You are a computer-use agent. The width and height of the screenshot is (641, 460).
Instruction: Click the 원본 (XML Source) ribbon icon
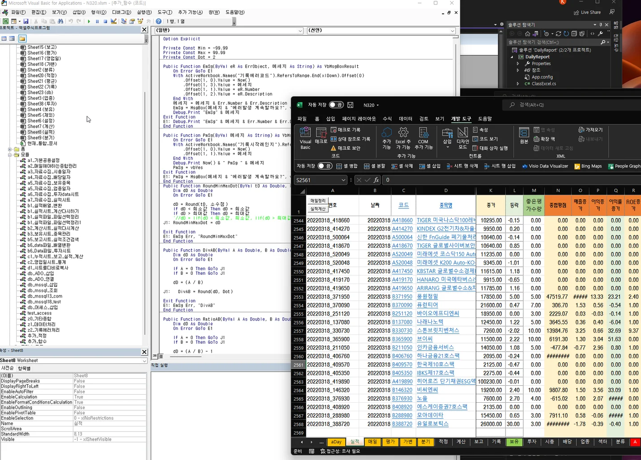524,136
